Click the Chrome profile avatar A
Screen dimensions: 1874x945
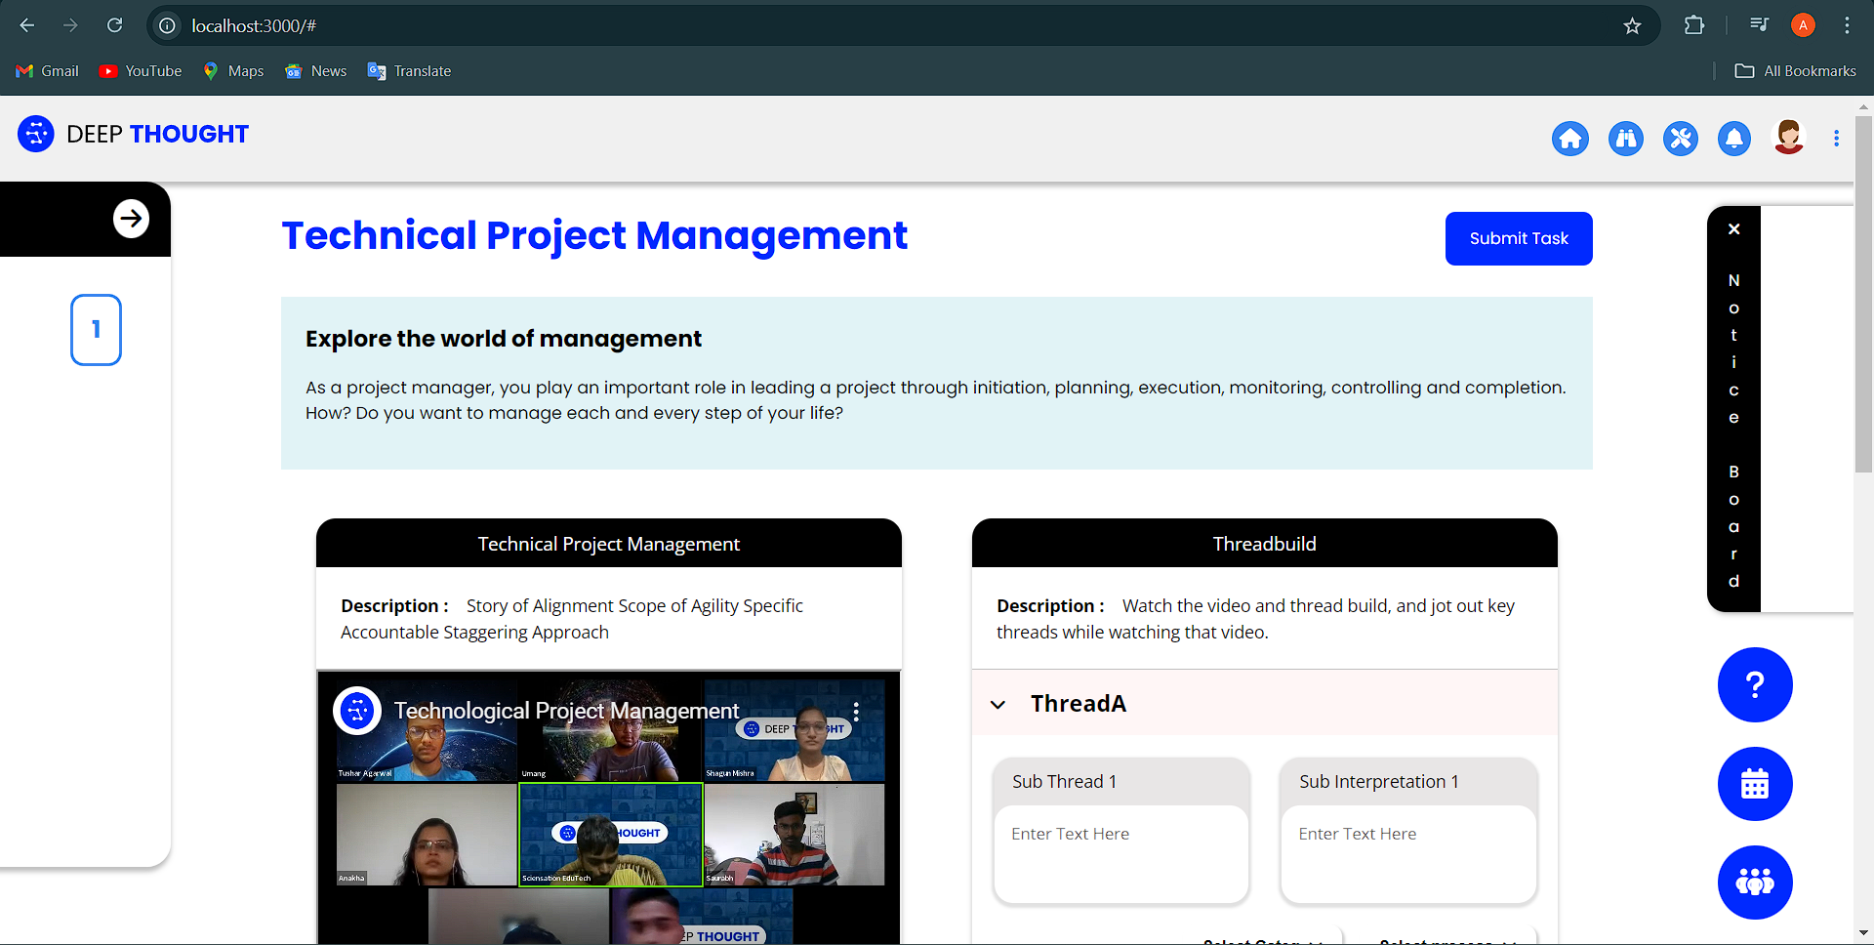click(x=1803, y=25)
